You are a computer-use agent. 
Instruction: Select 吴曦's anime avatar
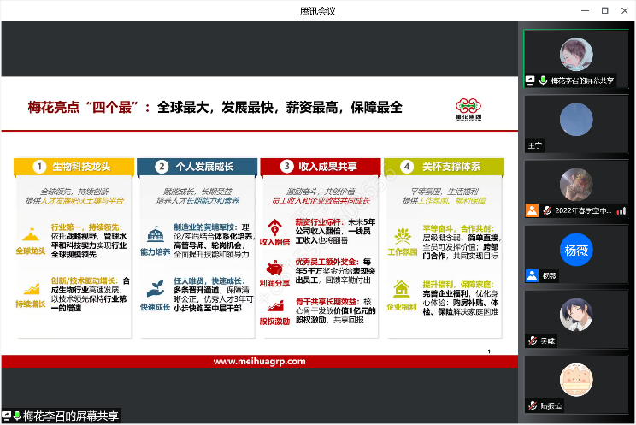[576, 315]
